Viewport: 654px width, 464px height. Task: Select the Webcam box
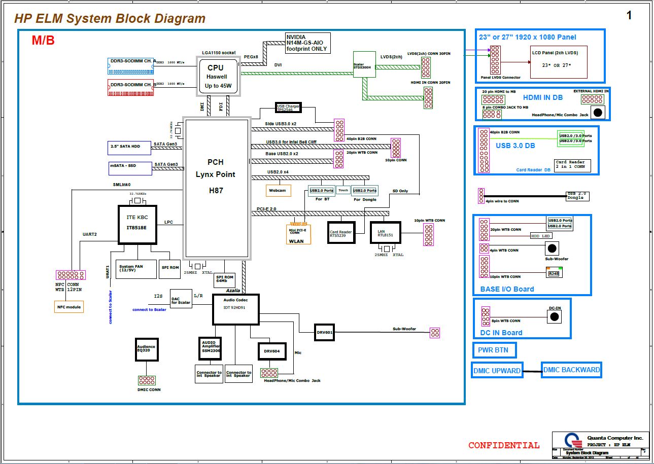(278, 190)
